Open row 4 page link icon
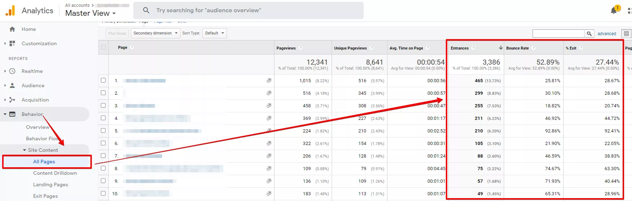This screenshot has height=201, width=632. click(269, 118)
